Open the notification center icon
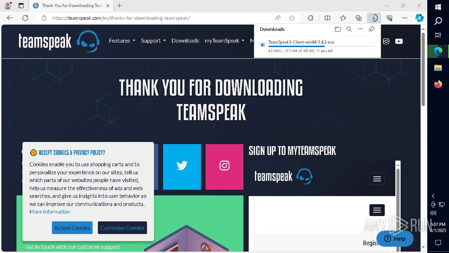 tap(438, 243)
